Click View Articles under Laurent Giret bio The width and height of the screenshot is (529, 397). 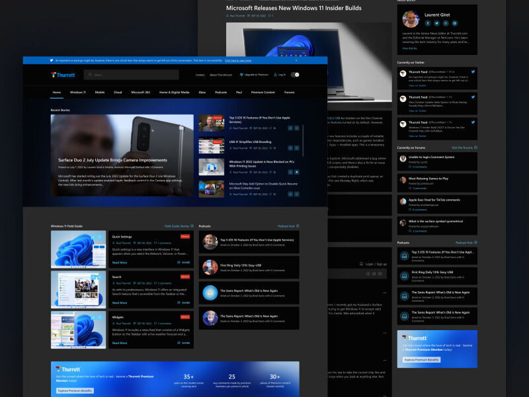409,48
